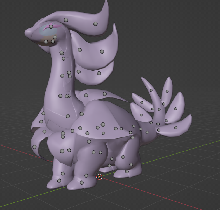Viewport: 220px width, 210px height.
Task: Click the 3D cursor at the grid origin
Action: (99, 177)
